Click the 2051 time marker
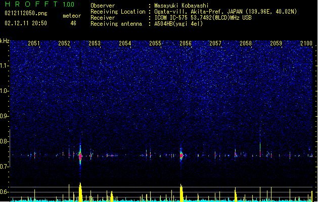 [x=34, y=43]
